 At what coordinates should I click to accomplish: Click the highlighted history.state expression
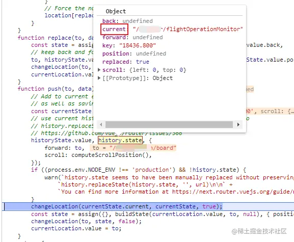pos(120,140)
